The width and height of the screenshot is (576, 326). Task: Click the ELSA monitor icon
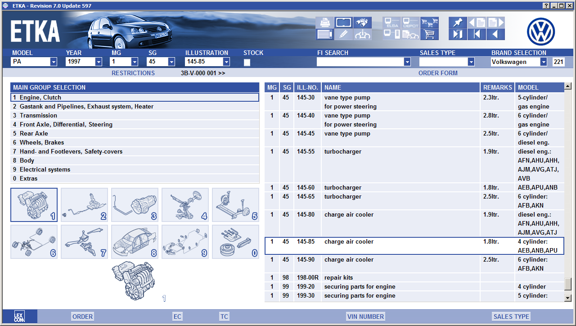pyautogui.click(x=392, y=23)
